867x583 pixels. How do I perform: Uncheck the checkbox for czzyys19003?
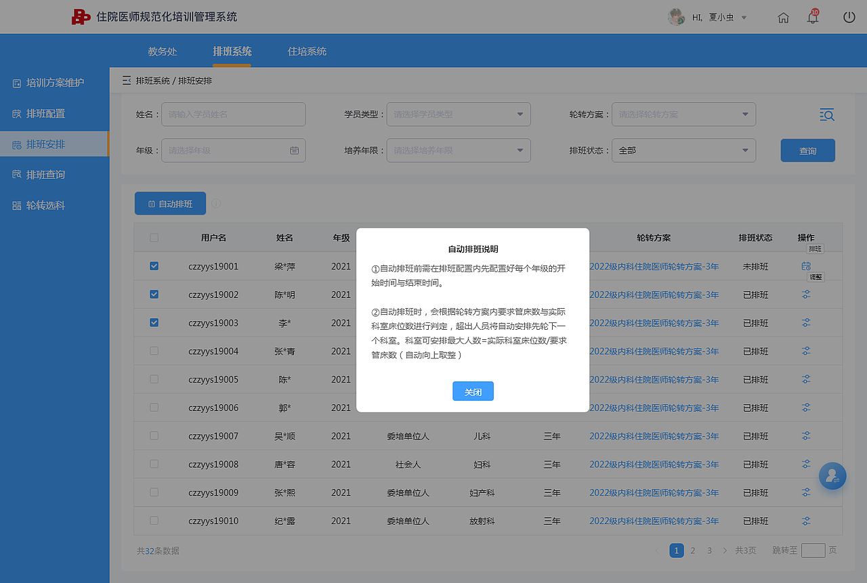pyautogui.click(x=154, y=322)
